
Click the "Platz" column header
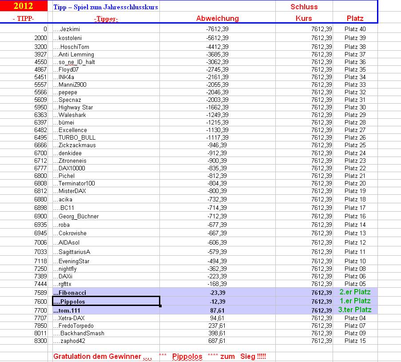pyautogui.click(x=354, y=18)
